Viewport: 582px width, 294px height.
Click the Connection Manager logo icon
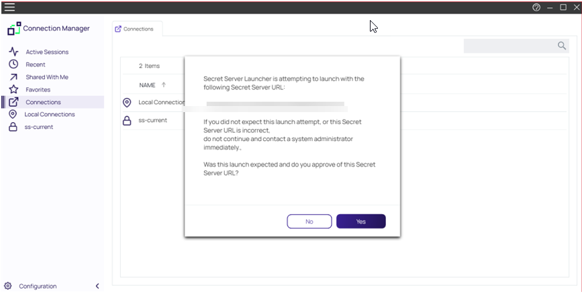pyautogui.click(x=14, y=29)
